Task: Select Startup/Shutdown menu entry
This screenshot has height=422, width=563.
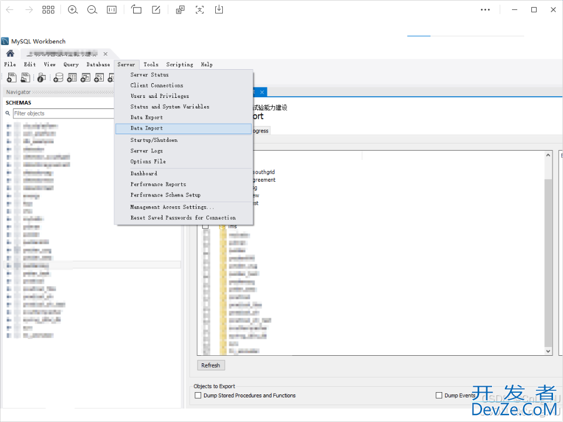Action: coord(184,140)
